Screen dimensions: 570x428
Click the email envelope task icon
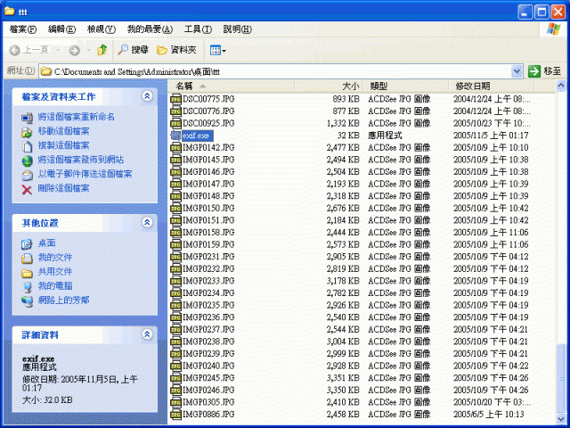point(28,175)
